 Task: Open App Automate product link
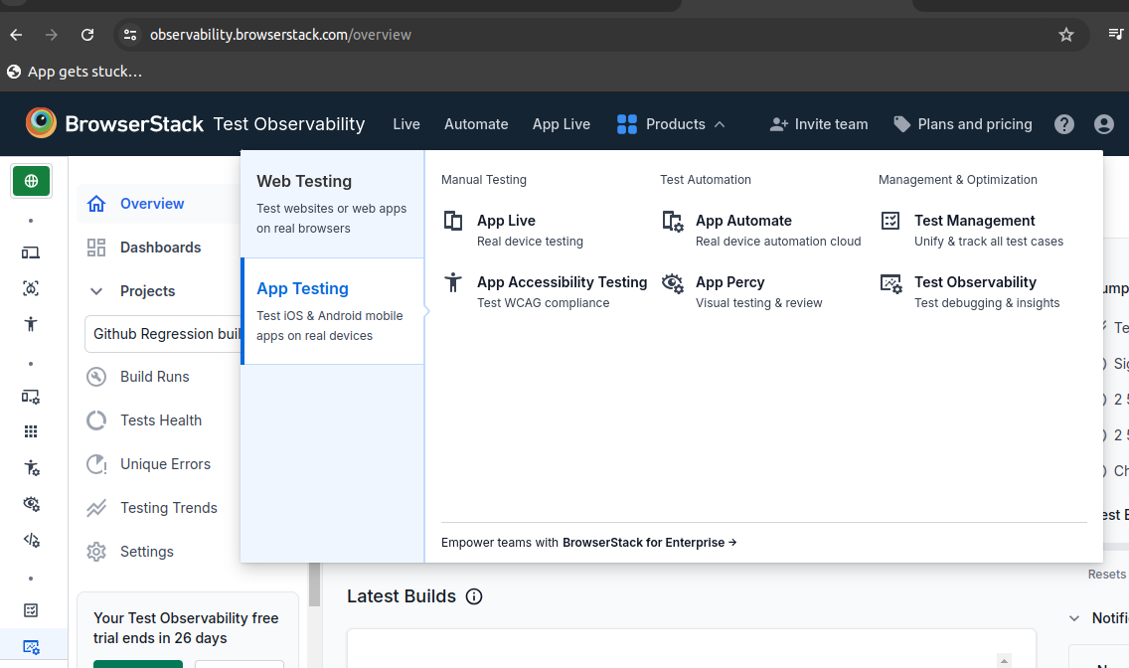(762, 231)
